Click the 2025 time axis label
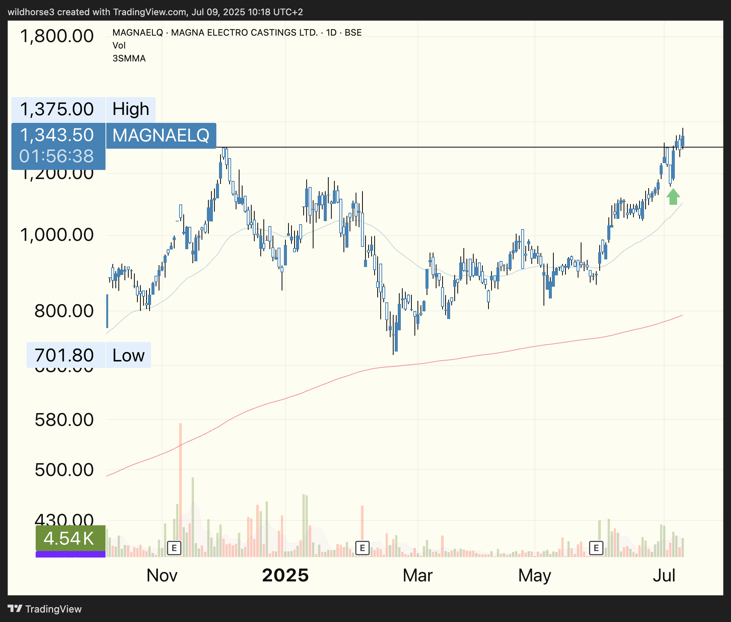Screen dimensions: 731x622 pos(285,576)
